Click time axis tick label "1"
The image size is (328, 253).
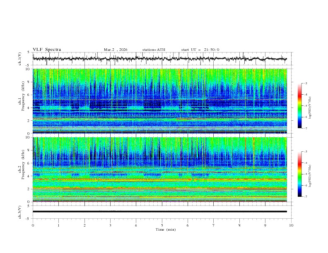click(59, 225)
